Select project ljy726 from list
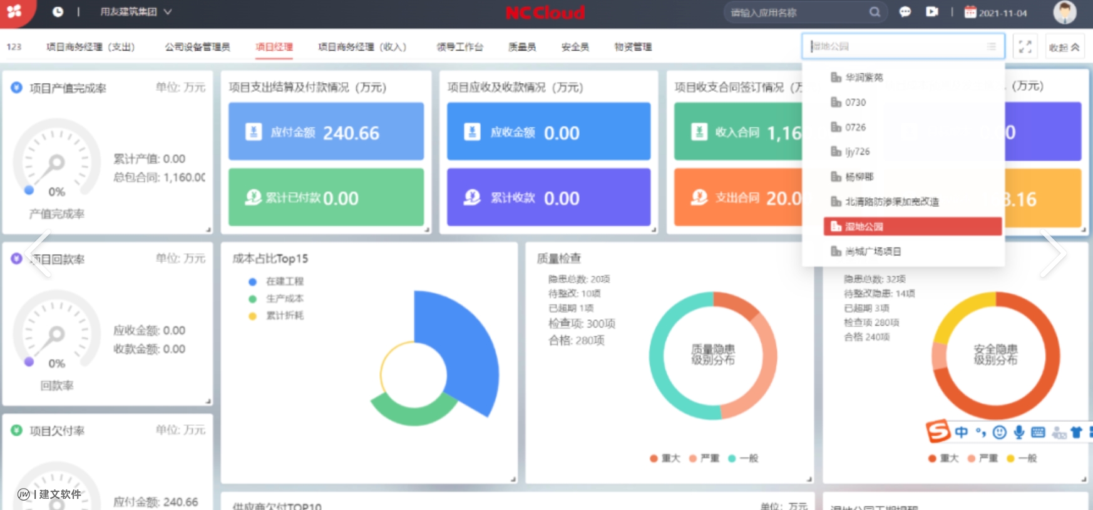Viewport: 1093px width, 510px height. [913, 152]
